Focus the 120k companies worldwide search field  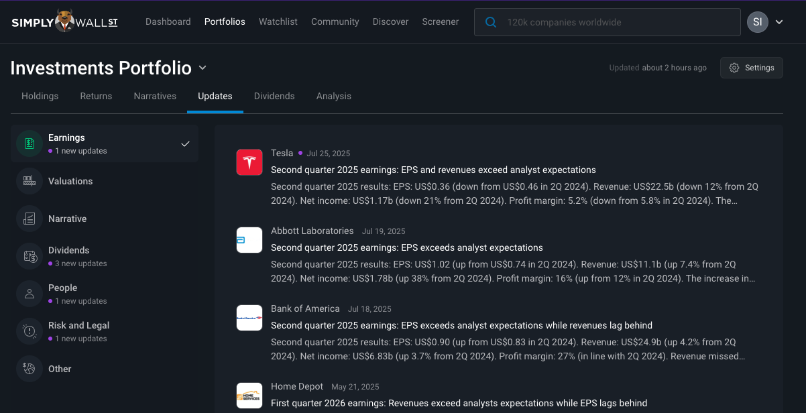tap(608, 22)
